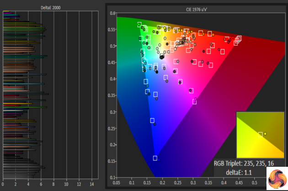
Task: Open the yellow zoomed inset preview
Action: 260,135
